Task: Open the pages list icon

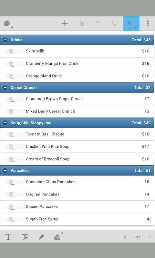Action: click(x=7, y=24)
